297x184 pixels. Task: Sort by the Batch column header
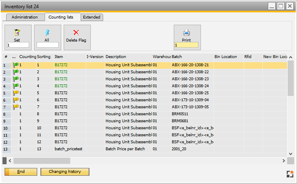[191, 56]
